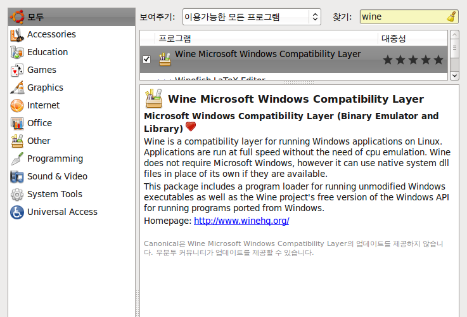Click the Education flask icon
Image resolution: width=467 pixels, height=317 pixels.
tap(17, 52)
